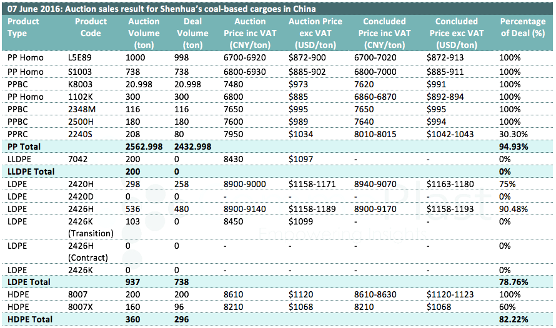Click the Product Code column header
This screenshot has width=556, height=328.
point(91,27)
